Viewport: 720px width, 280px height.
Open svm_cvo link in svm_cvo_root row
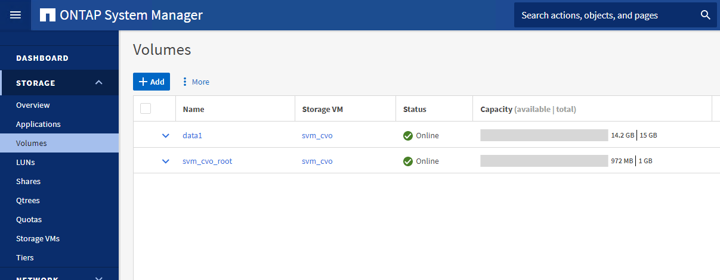pyautogui.click(x=317, y=161)
